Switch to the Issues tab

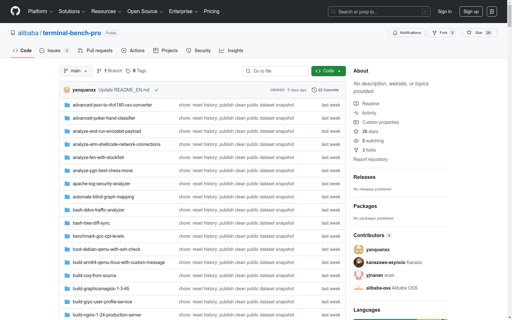[54, 51]
